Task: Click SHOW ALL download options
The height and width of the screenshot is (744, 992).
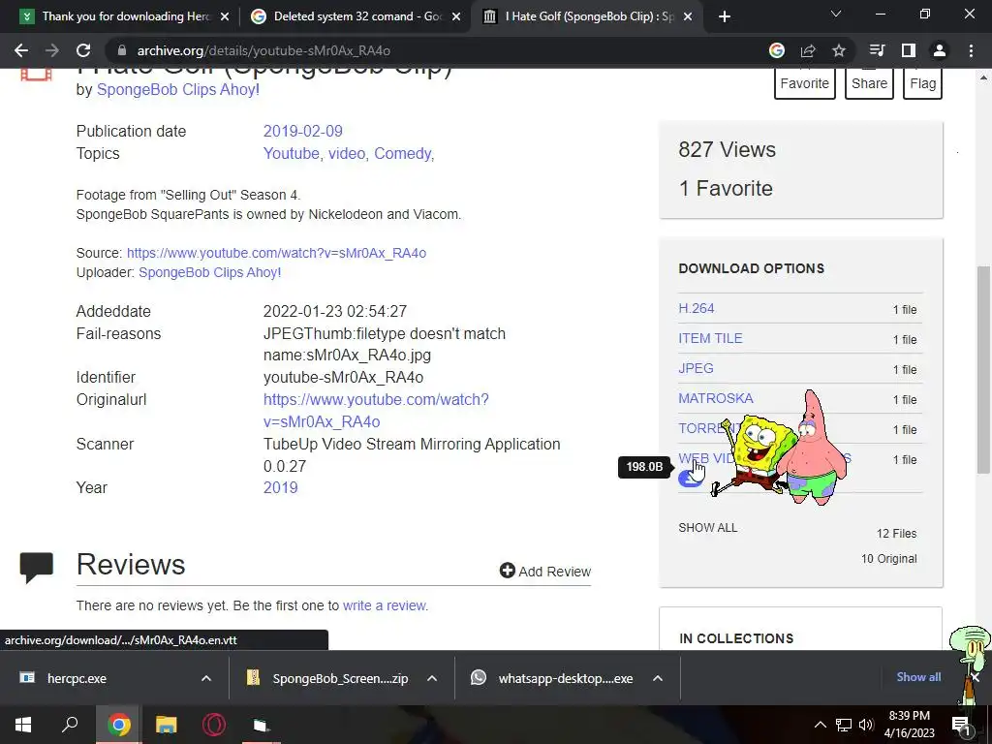Action: [x=707, y=528]
